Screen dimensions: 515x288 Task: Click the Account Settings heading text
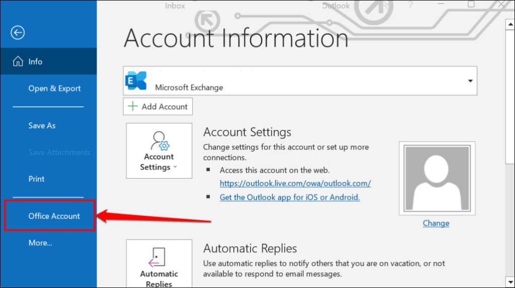[x=247, y=132]
